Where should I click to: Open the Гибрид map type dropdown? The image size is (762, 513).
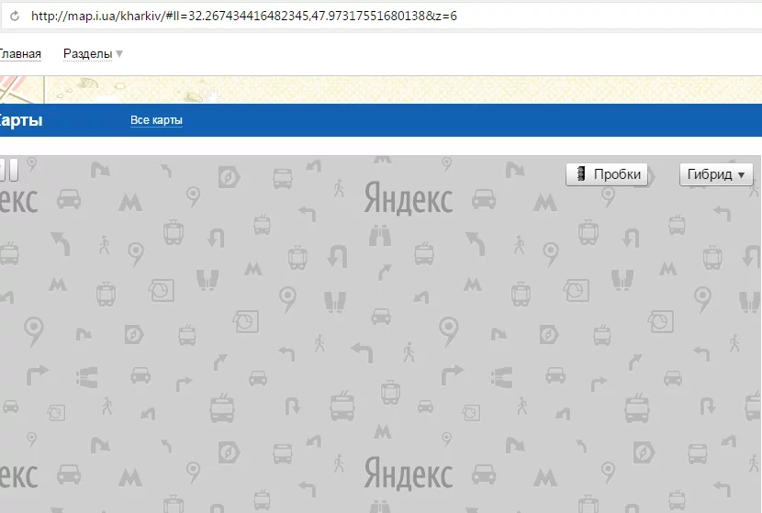(x=716, y=174)
